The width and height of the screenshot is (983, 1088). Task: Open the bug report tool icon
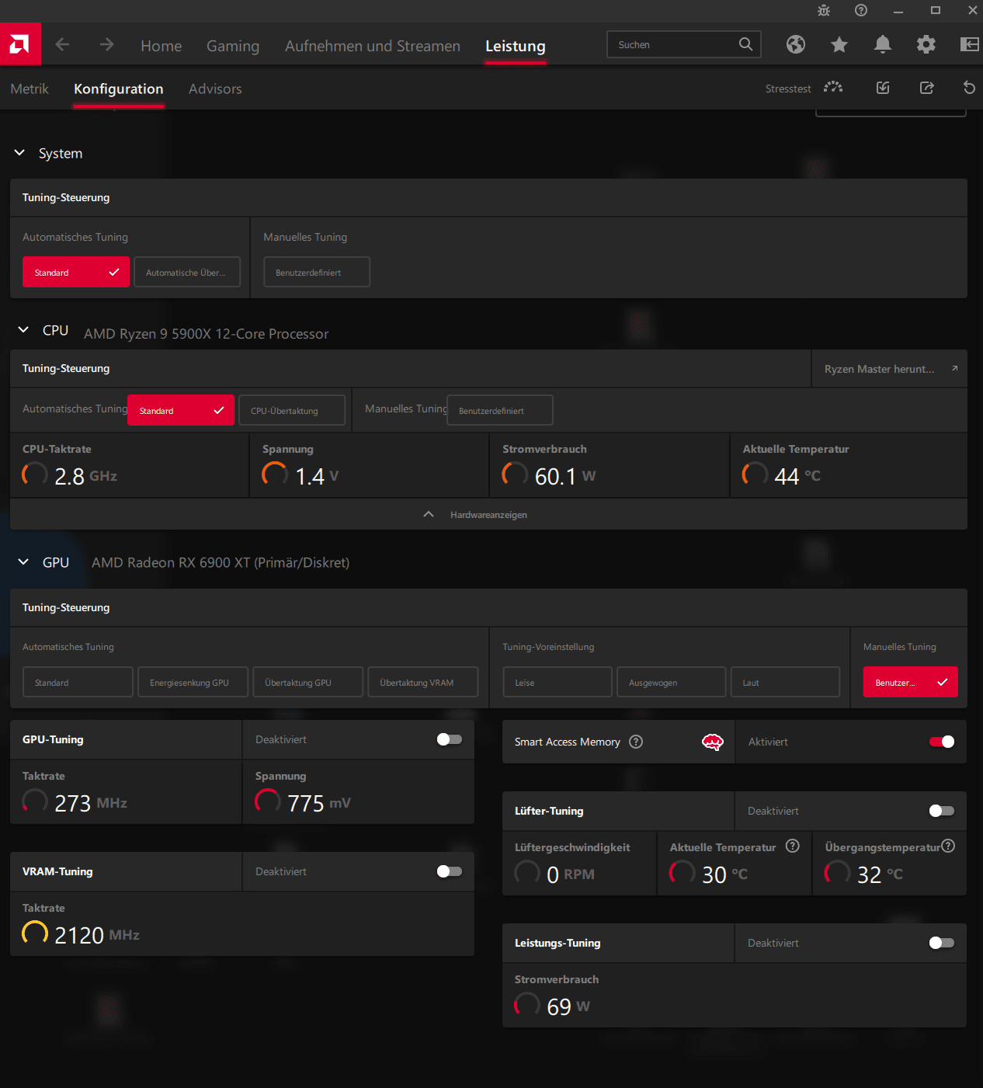[x=824, y=10]
